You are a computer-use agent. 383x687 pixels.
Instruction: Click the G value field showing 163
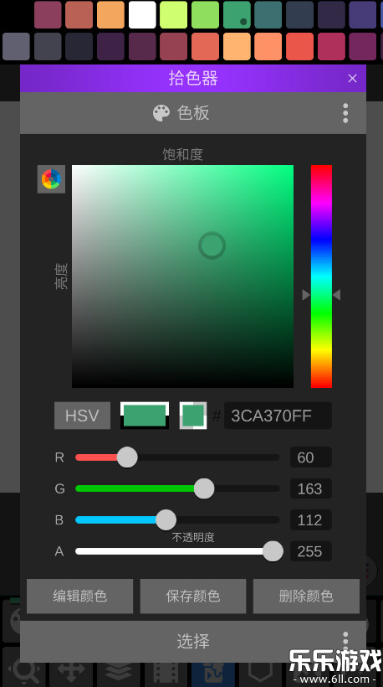click(x=311, y=488)
